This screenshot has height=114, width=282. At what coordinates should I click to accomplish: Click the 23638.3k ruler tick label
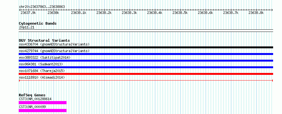[129, 13]
